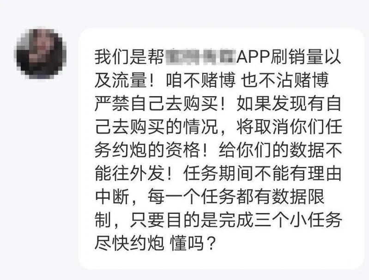Click the blurred app name in message
The image size is (369, 280).
tap(201, 57)
